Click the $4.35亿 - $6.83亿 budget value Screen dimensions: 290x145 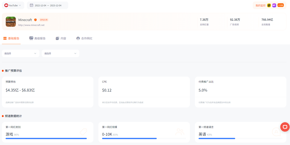click(20, 90)
